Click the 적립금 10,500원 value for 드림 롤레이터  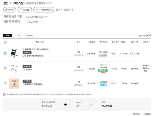(x=124, y=54)
